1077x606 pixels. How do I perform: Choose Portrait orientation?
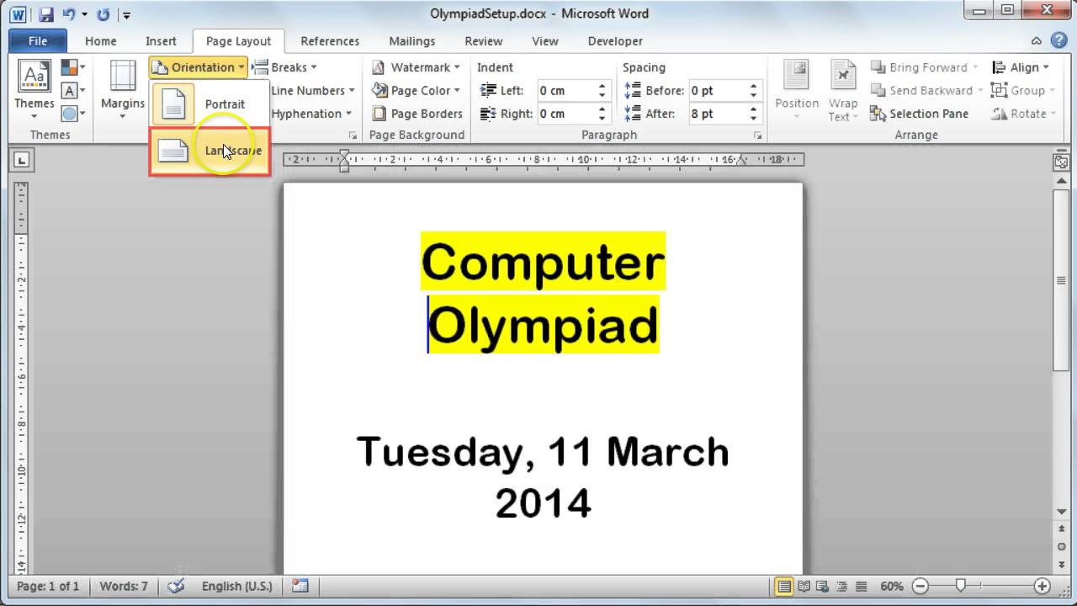(210, 104)
